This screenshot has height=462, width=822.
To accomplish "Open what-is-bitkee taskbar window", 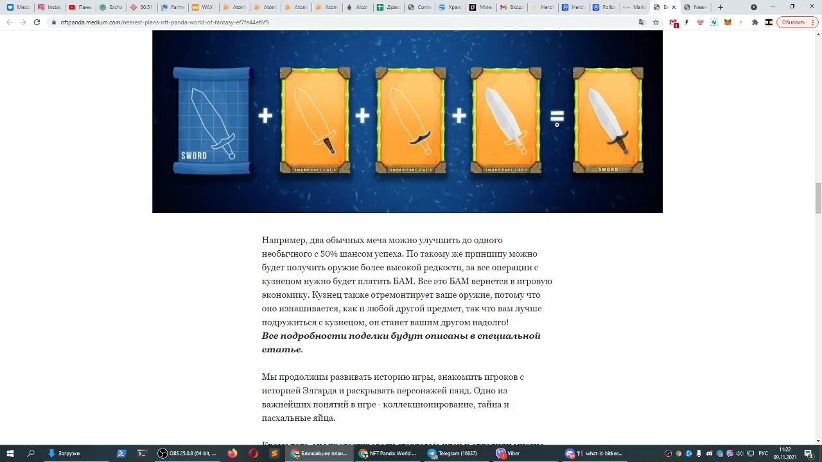I will 594,453.
